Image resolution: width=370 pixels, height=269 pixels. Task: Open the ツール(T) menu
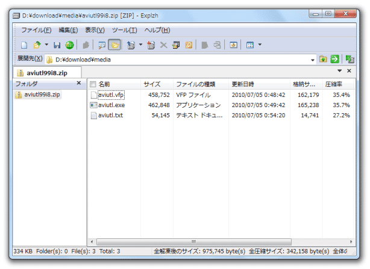click(124, 30)
